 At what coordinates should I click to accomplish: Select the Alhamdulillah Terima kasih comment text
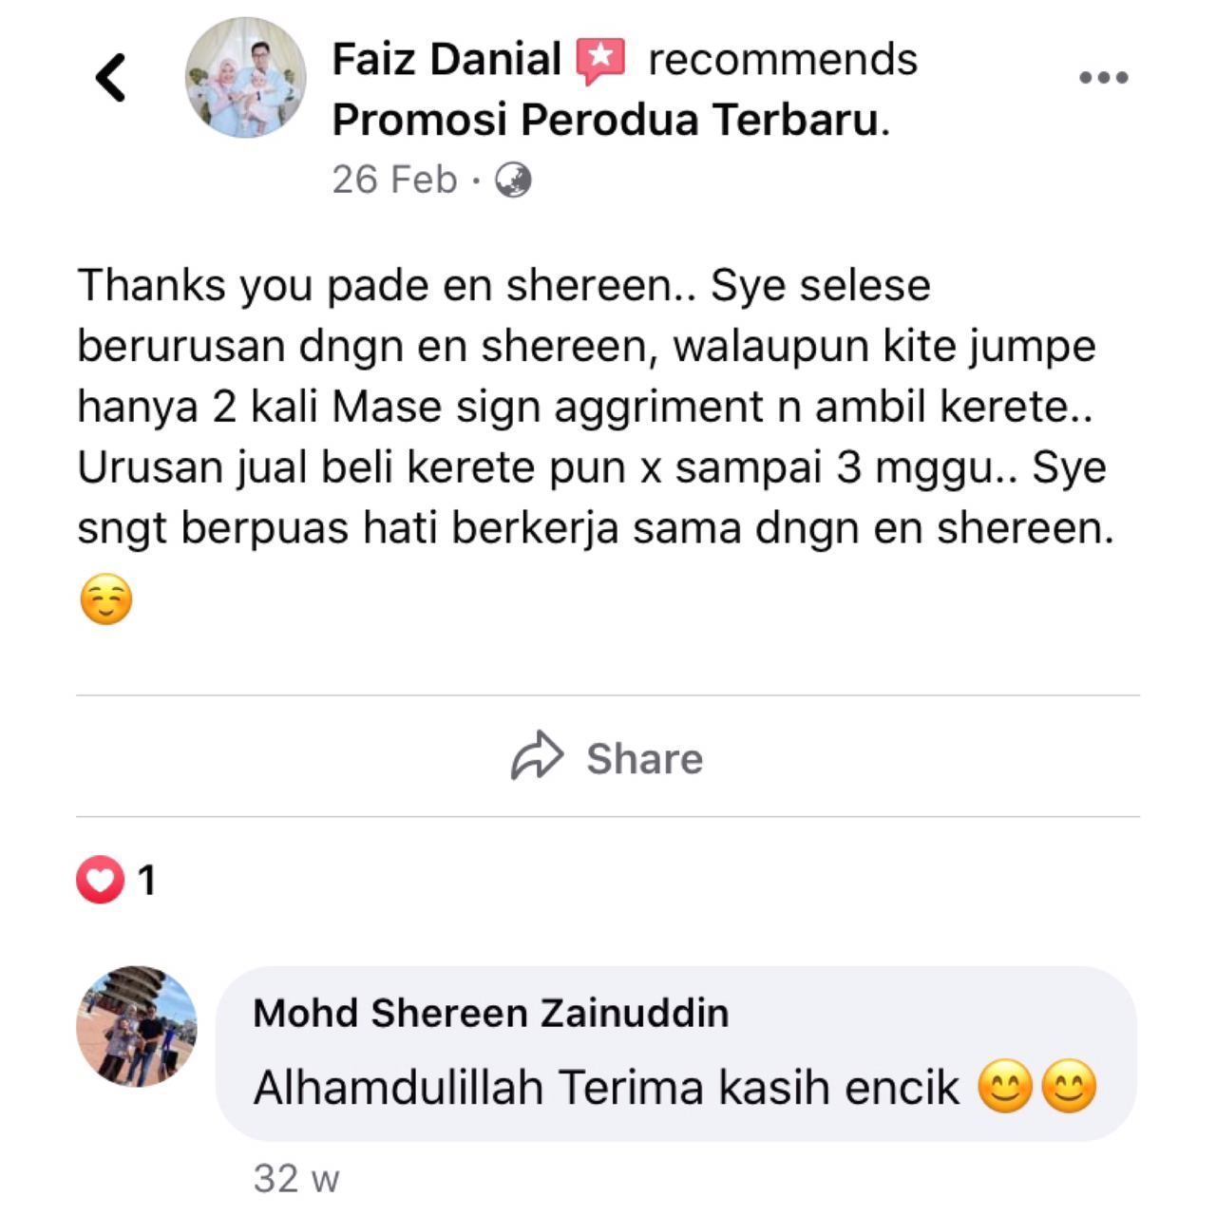coord(607,1088)
